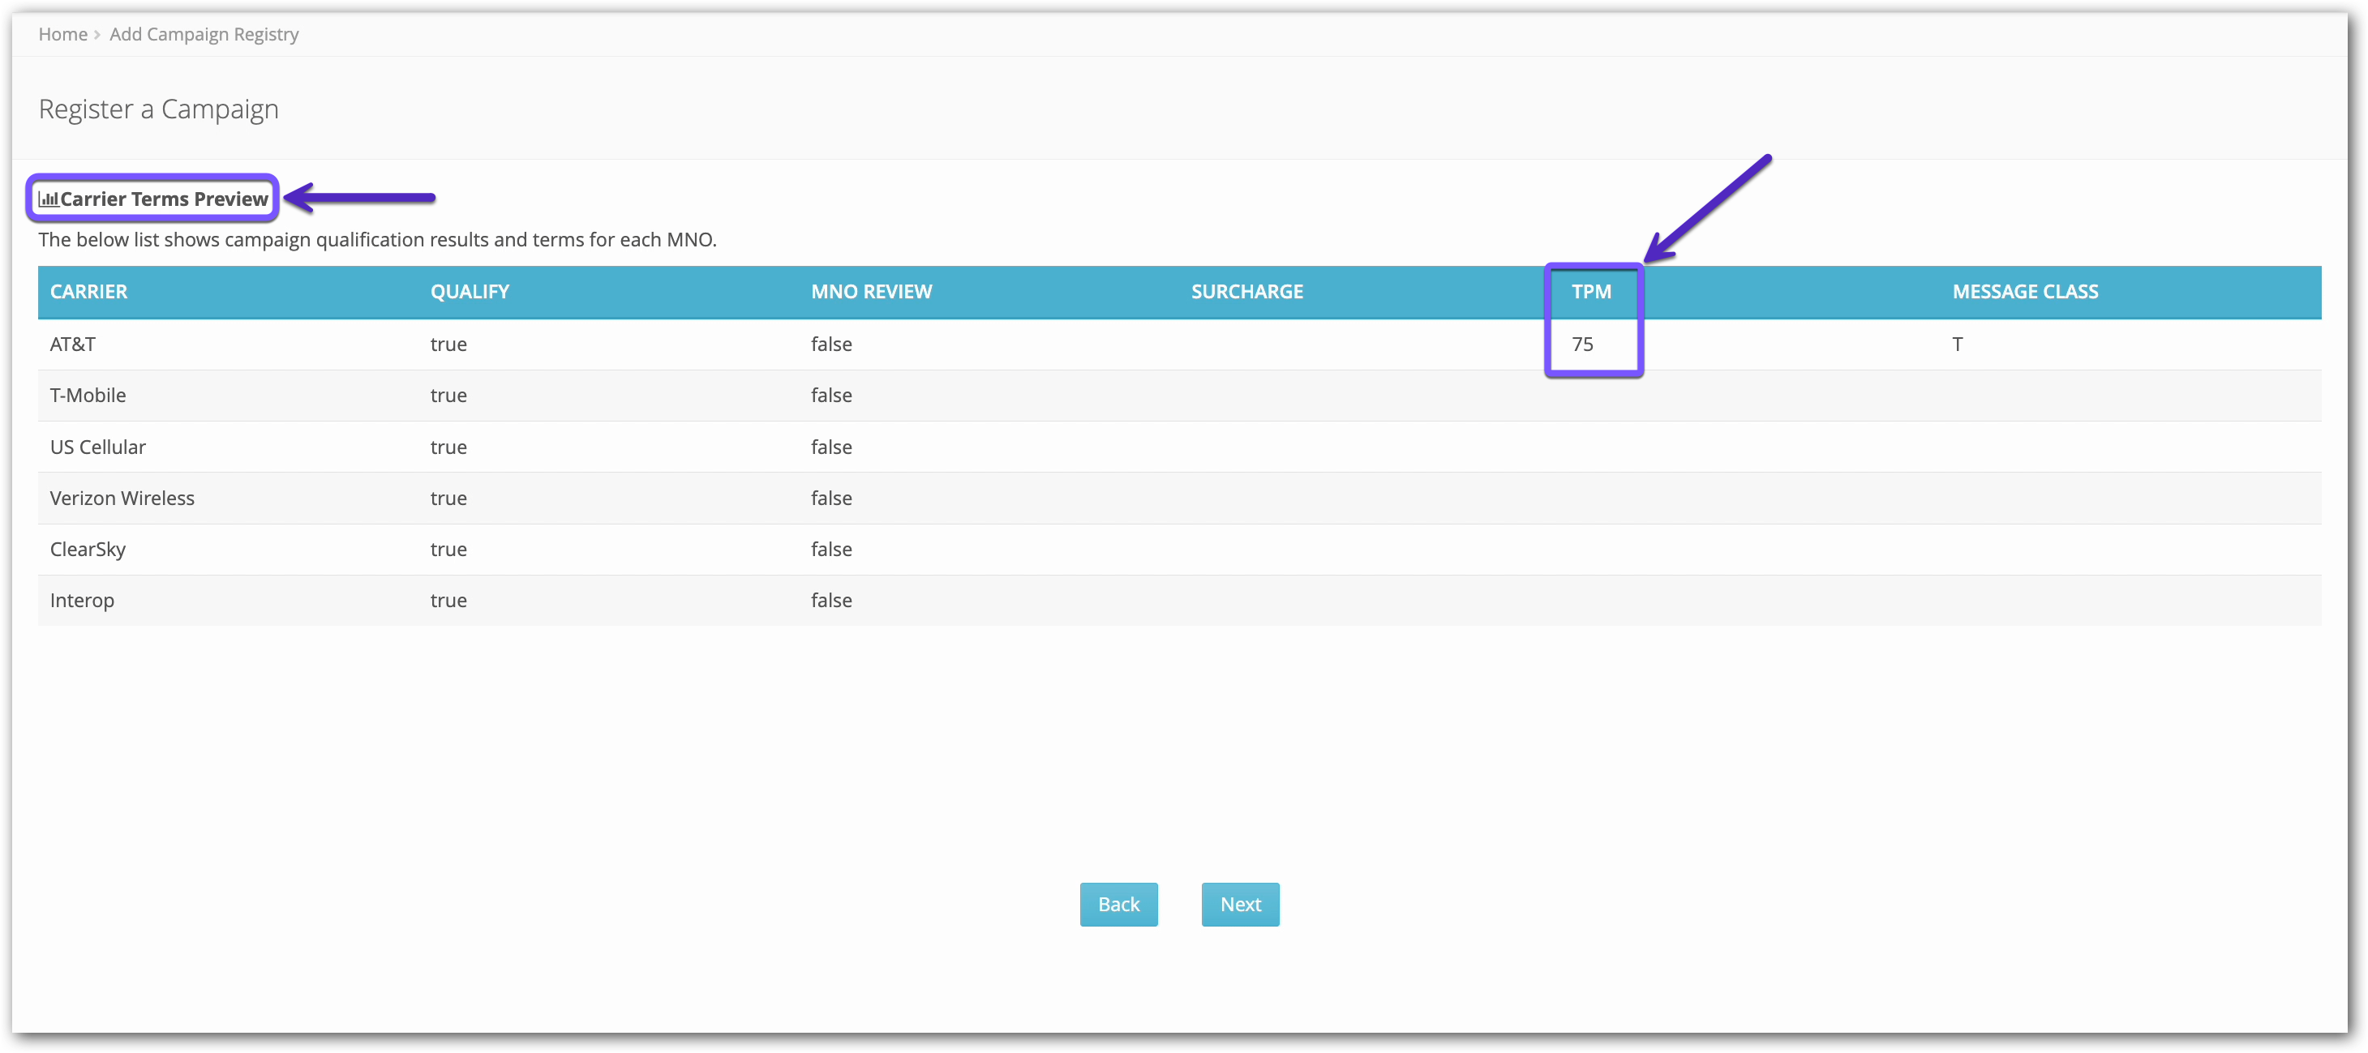Click the QUALIFY column header

pyautogui.click(x=469, y=291)
